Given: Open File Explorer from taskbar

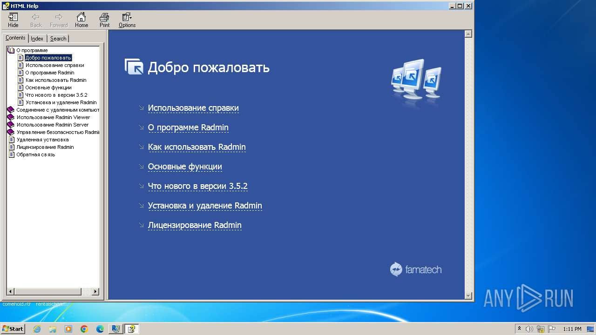Looking at the screenshot, I should pos(53,329).
